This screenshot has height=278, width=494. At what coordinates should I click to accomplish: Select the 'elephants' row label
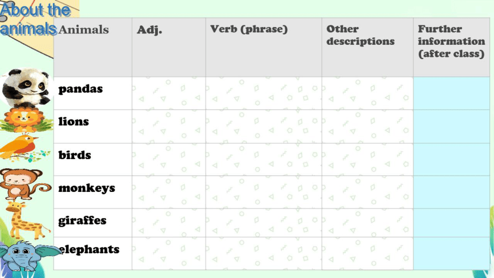coord(89,249)
